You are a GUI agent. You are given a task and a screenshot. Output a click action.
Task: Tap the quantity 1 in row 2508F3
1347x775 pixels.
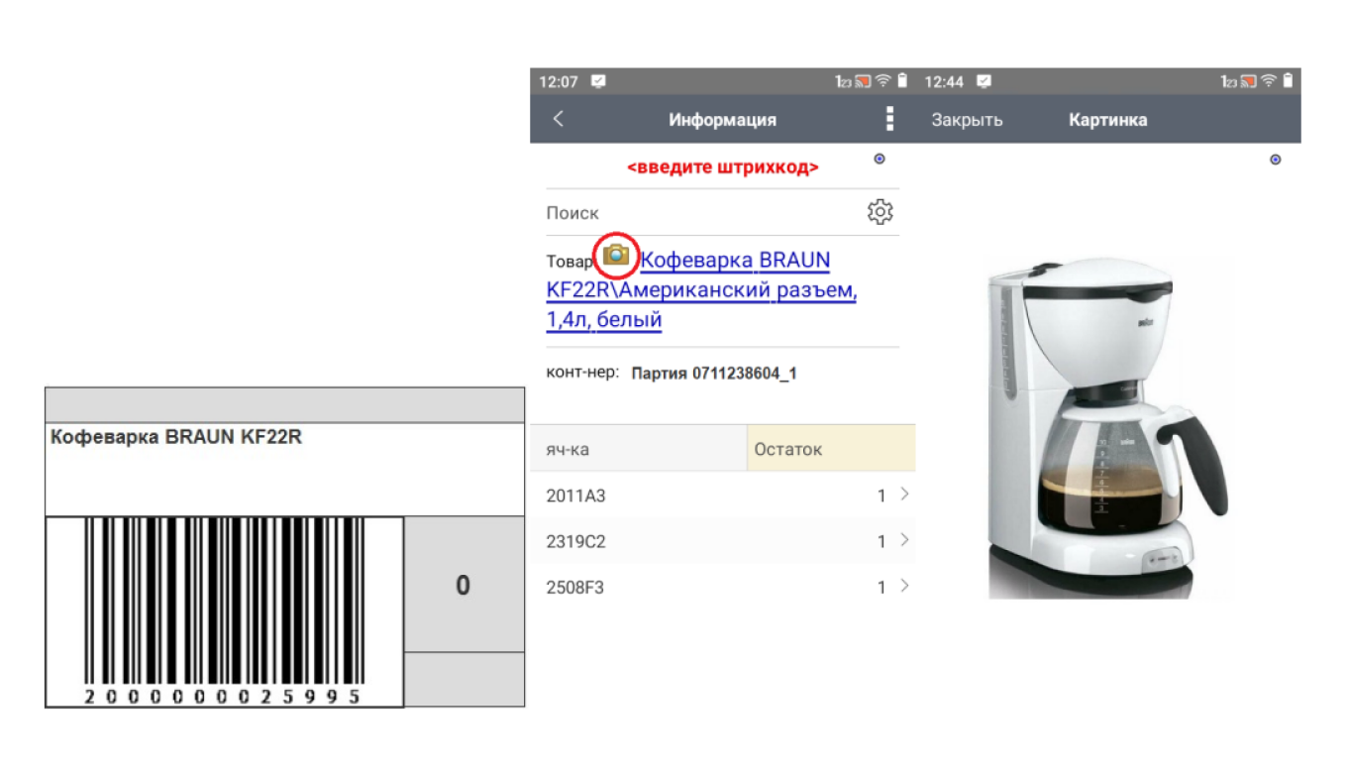881,588
